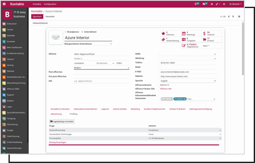
Task: Open E-Mail-Marketing app in sidebar
Action: coord(14,142)
